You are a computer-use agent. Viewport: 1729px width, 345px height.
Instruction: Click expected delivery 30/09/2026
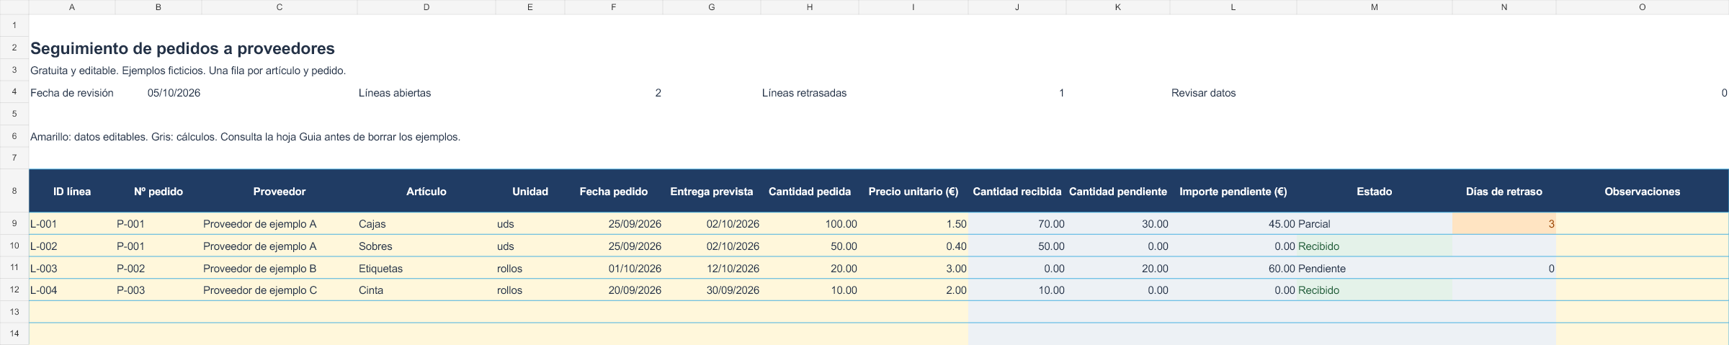712,290
